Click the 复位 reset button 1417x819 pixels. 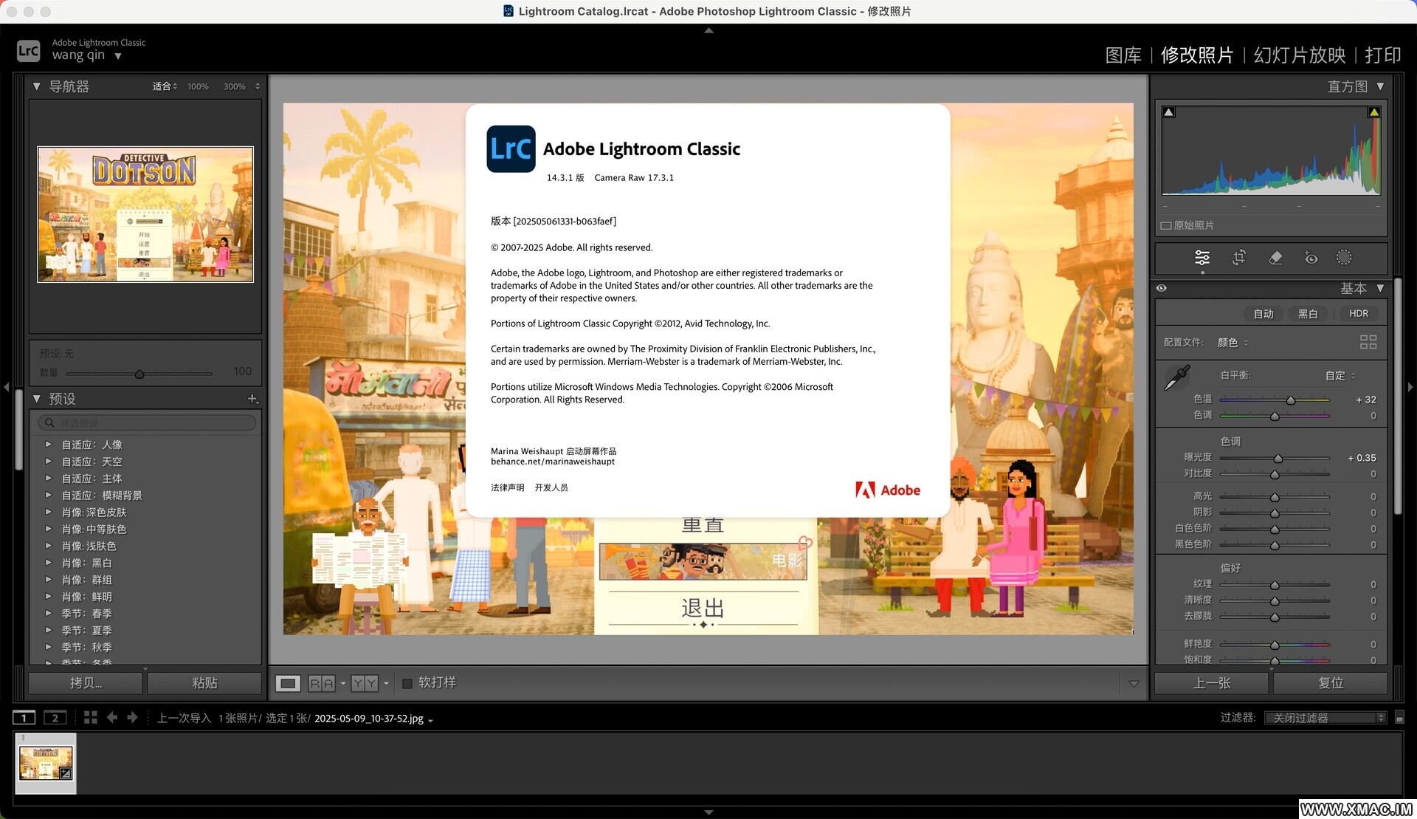point(1331,683)
